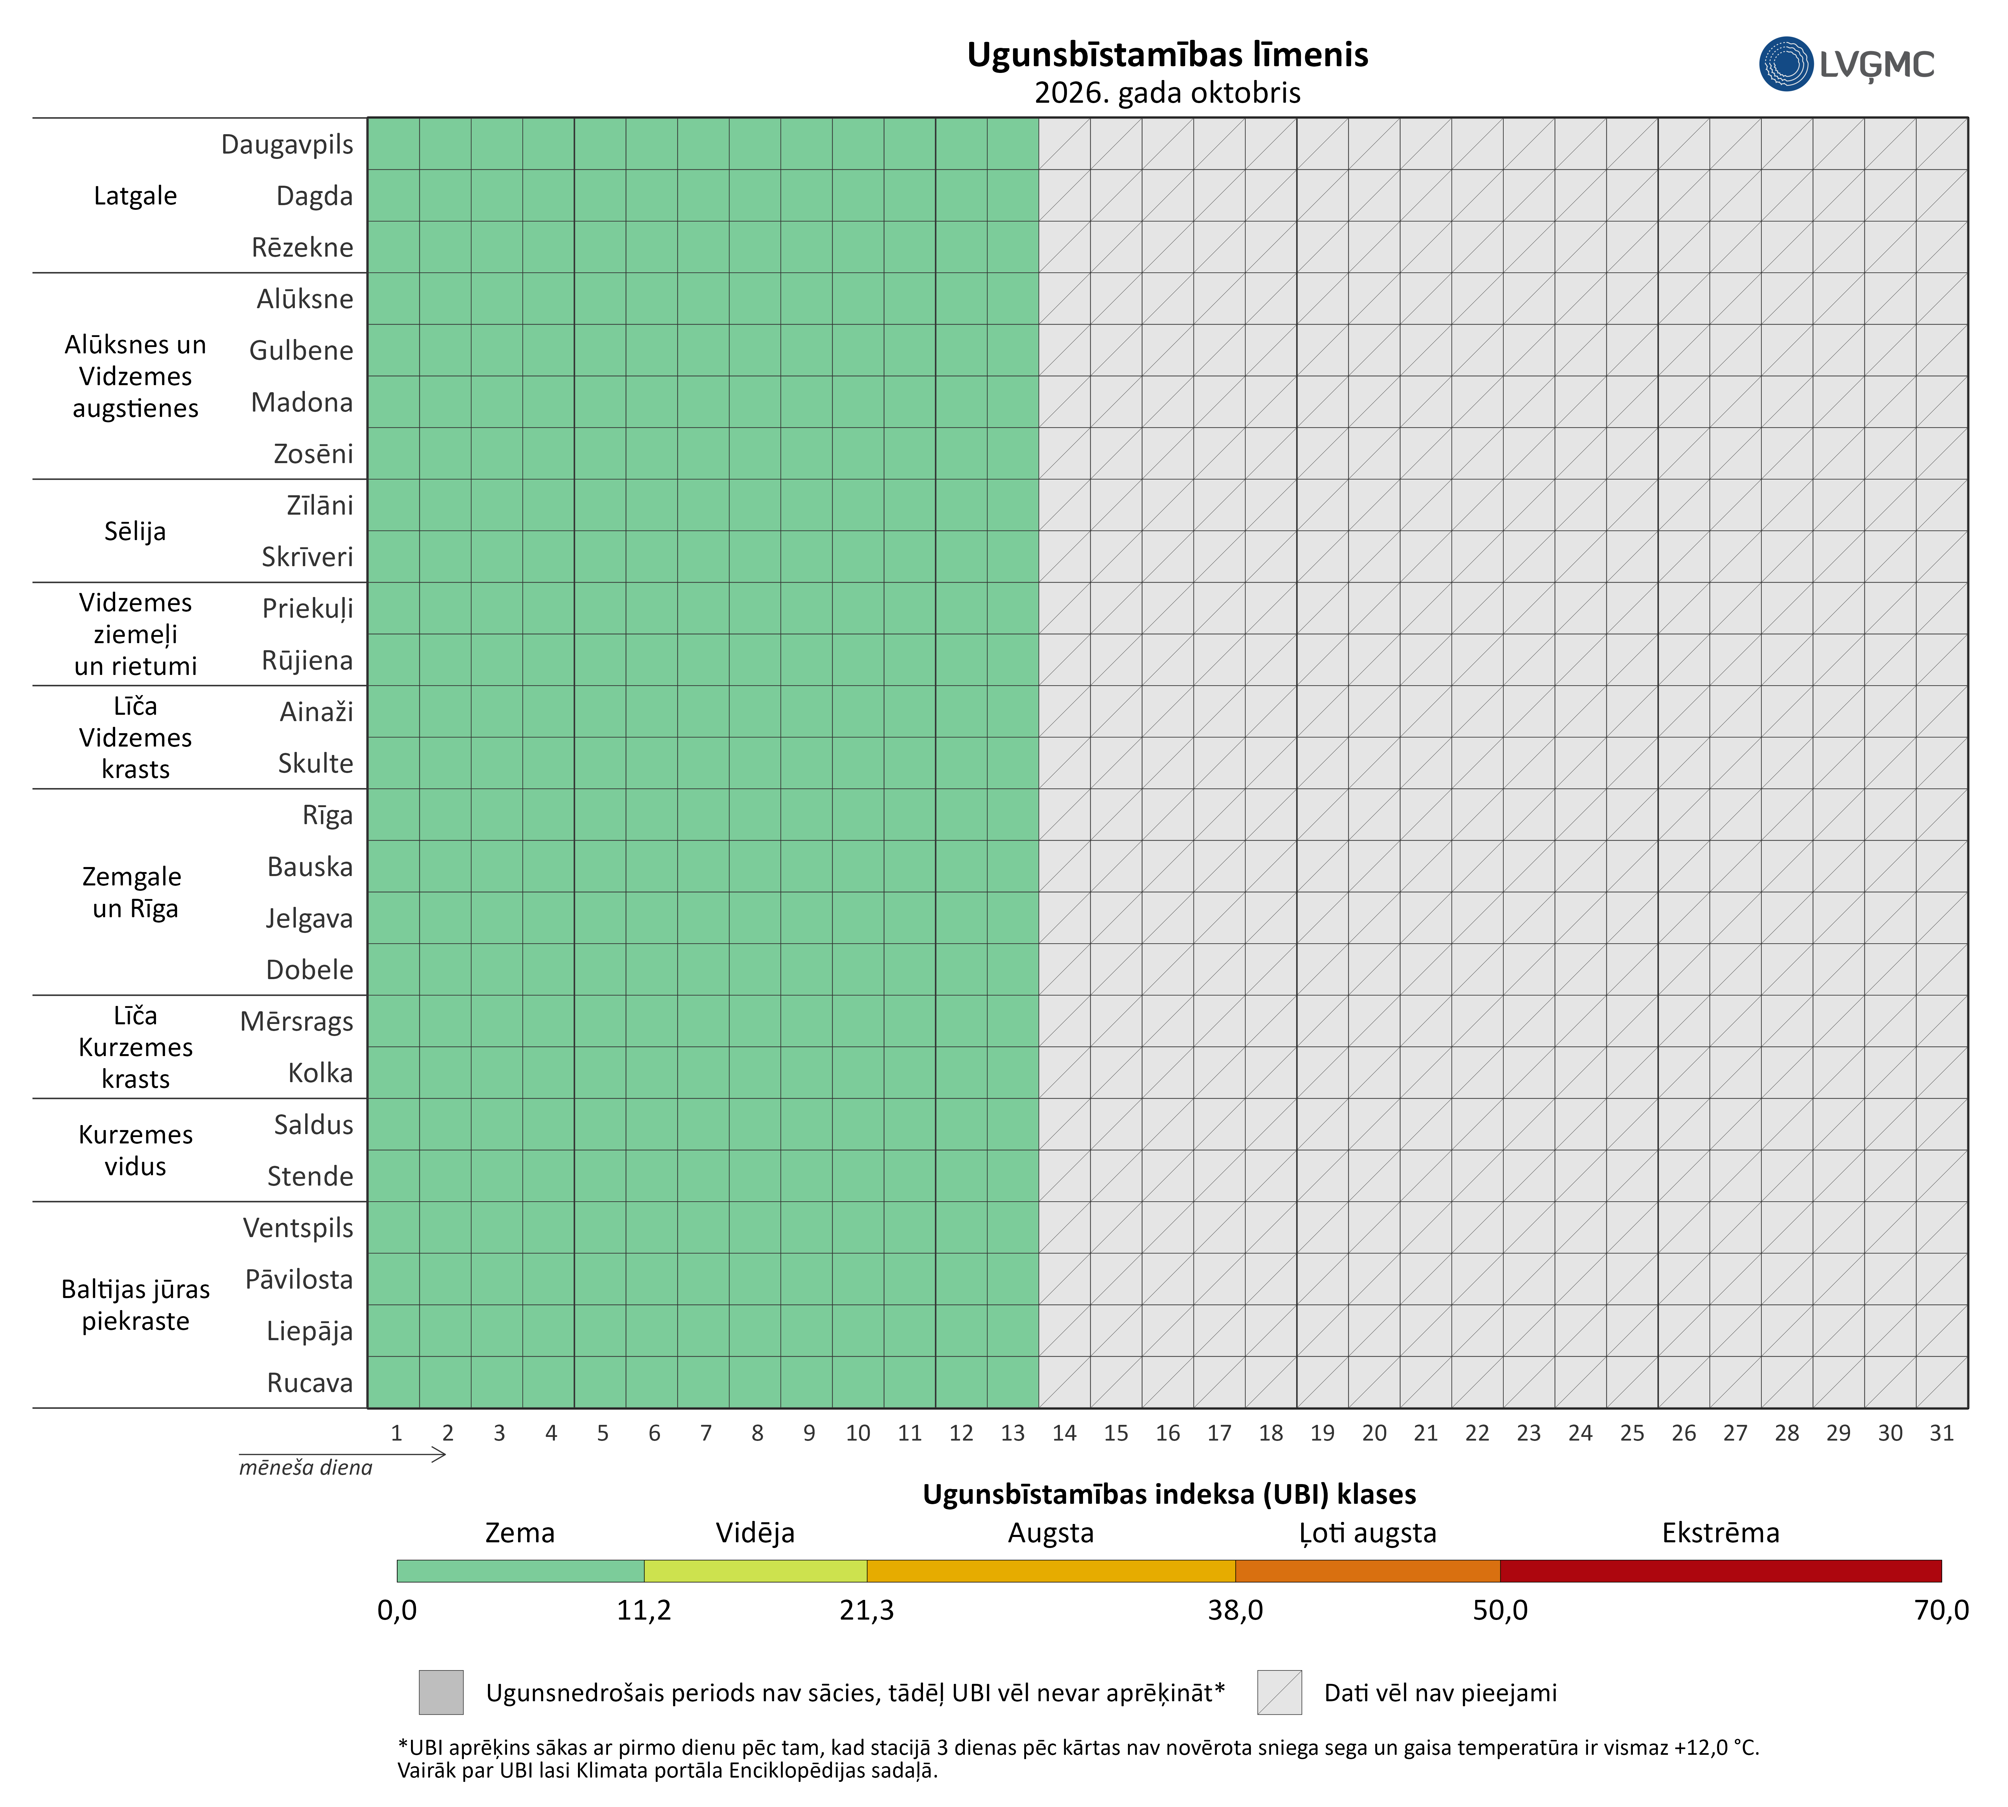
Task: Click the '2026. gada oktobris' subtitle
Action: tap(1168, 93)
